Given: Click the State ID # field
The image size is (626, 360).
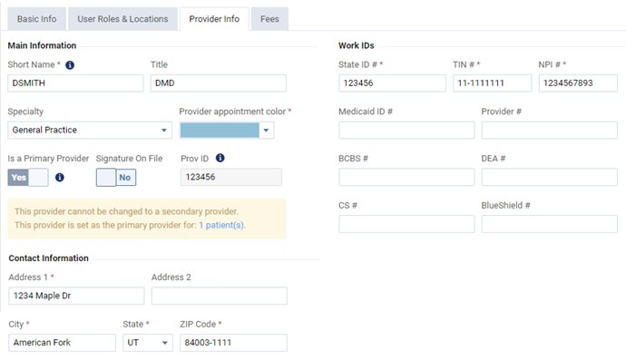Looking at the screenshot, I should coord(392,83).
